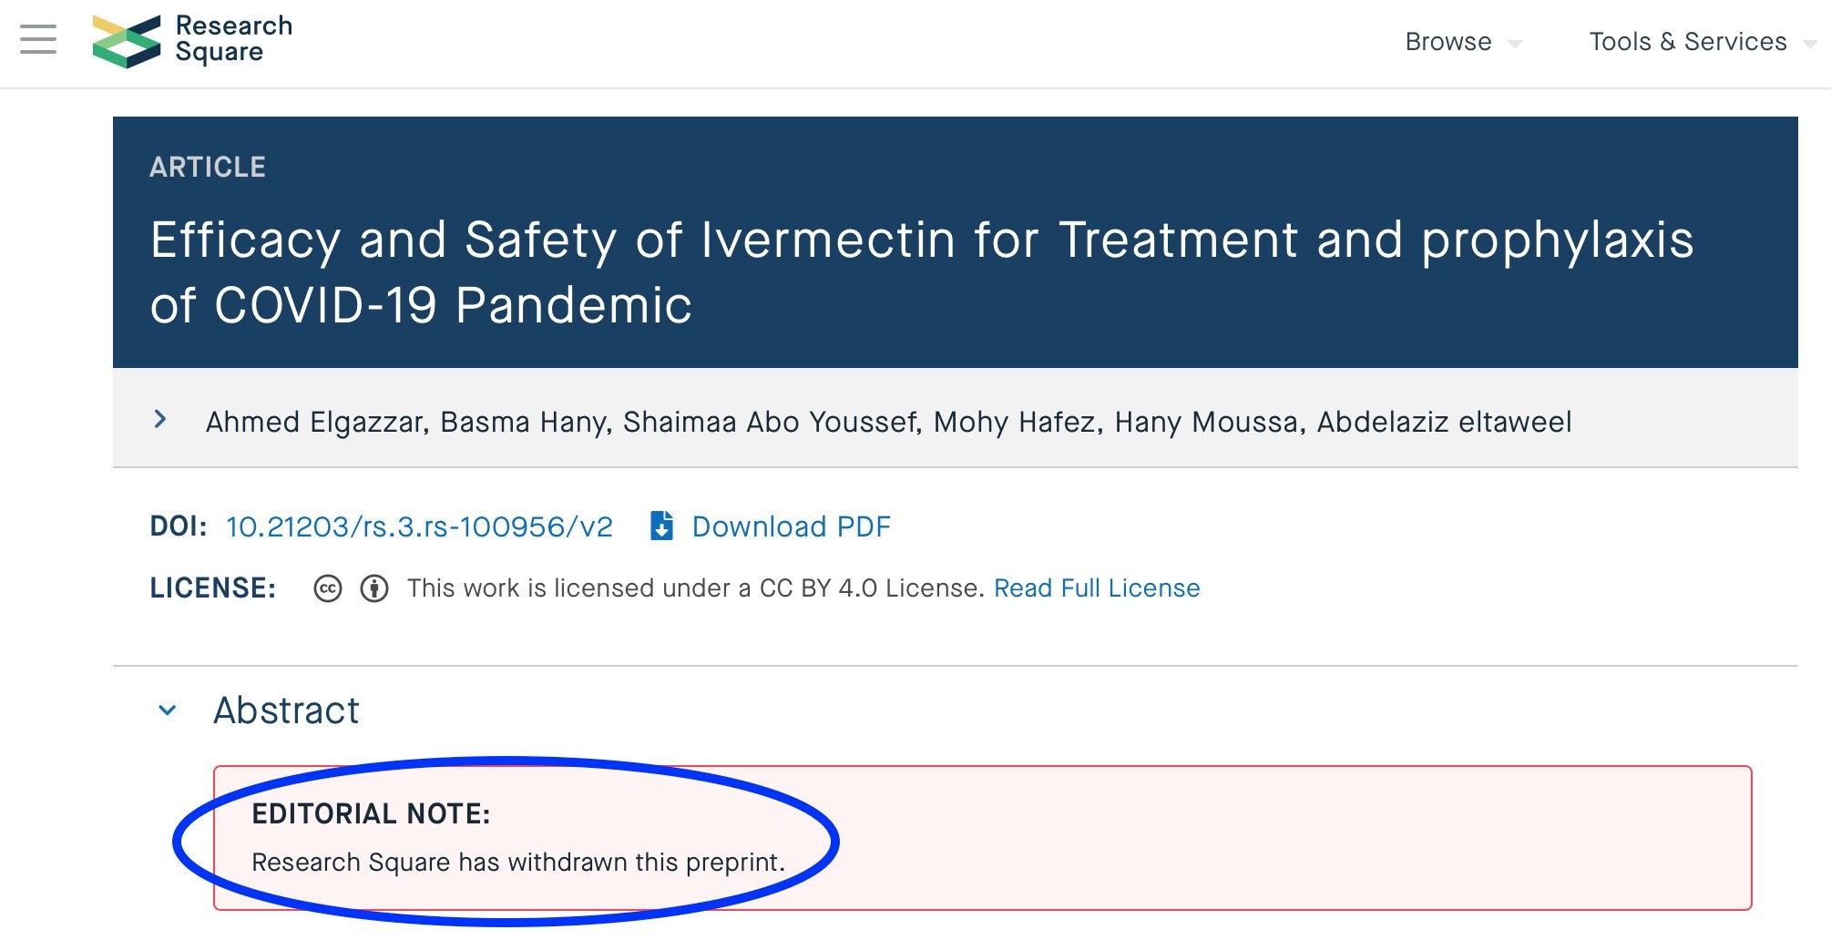Viewport: 1831px width, 940px height.
Task: Click the article title heading
Action: 922,271
